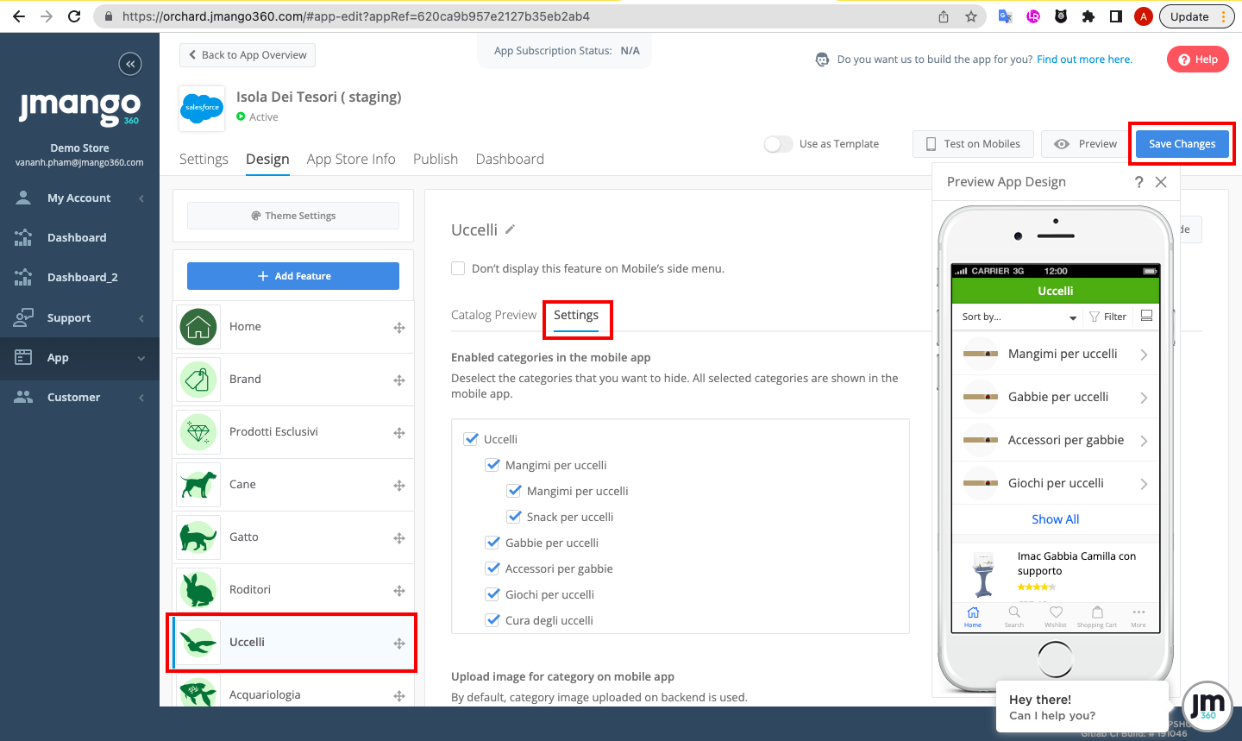This screenshot has height=741, width=1242.
Task: Click the Save Changes button
Action: pyautogui.click(x=1182, y=144)
